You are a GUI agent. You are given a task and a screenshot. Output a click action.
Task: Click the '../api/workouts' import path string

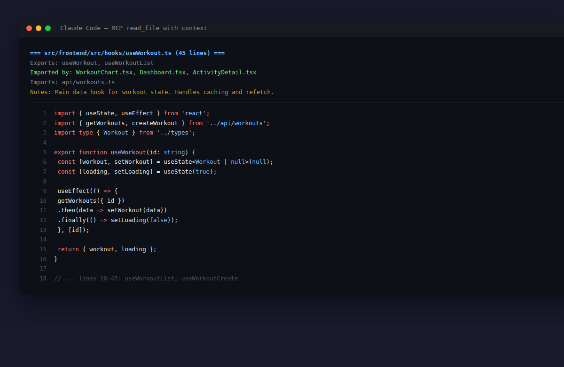click(x=236, y=123)
